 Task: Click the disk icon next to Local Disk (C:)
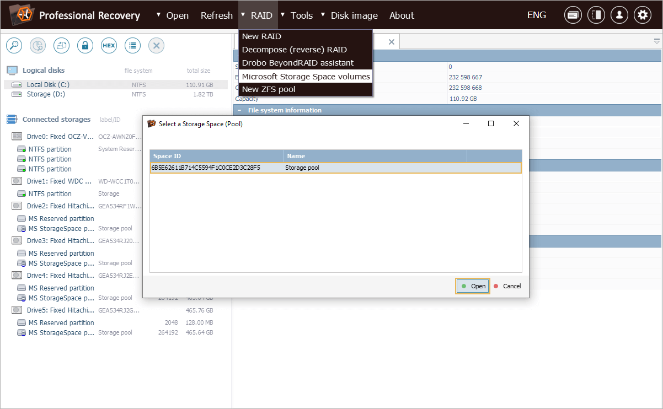17,85
